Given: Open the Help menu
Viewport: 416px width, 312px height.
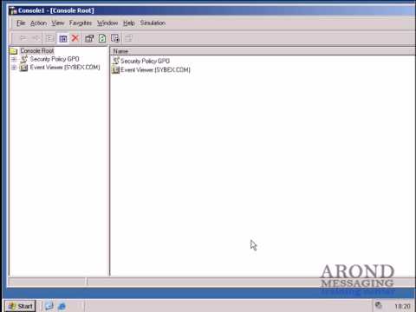Looking at the screenshot, I should click(129, 23).
